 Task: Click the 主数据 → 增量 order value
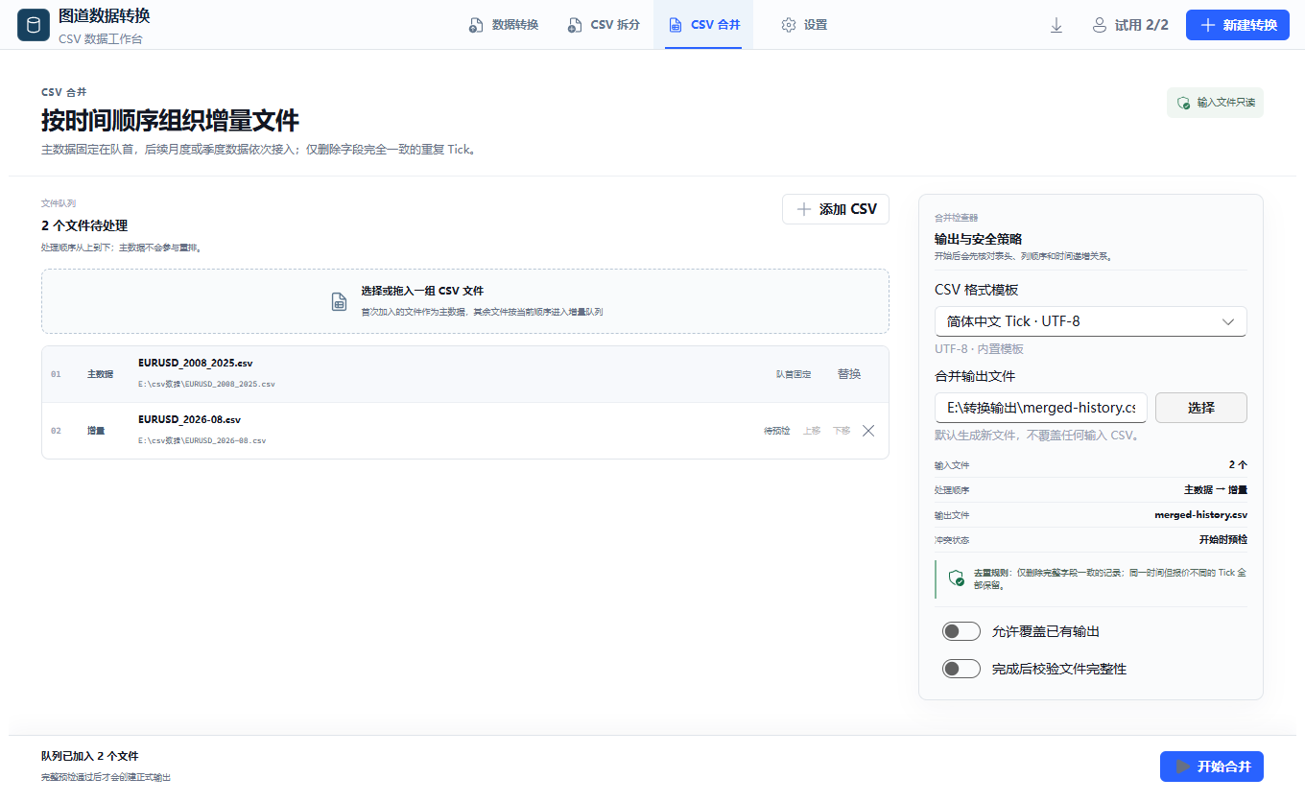[x=1216, y=490]
